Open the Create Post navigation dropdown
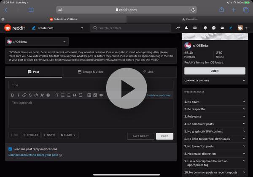This screenshot has width=253, height=177. click(58, 28)
